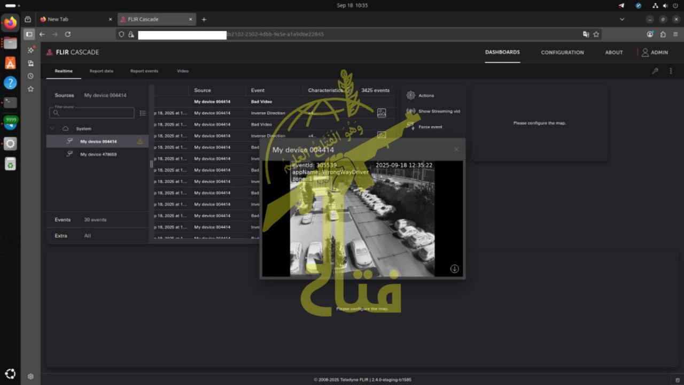
Task: Open the ADMIN user menu
Action: (655, 52)
